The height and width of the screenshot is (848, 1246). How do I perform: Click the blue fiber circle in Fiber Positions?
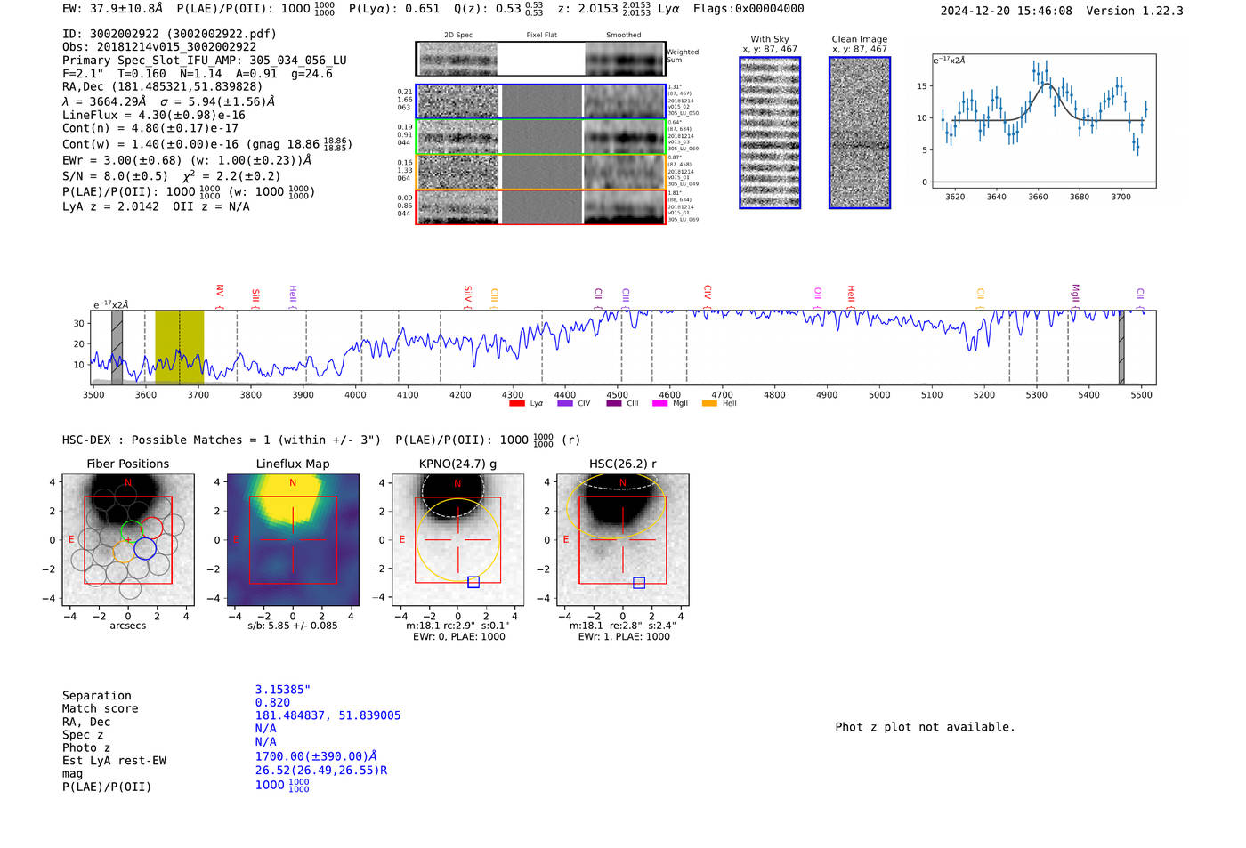(x=145, y=549)
